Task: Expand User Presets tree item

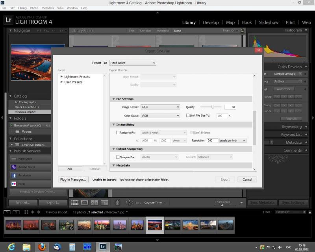Action: (62, 82)
